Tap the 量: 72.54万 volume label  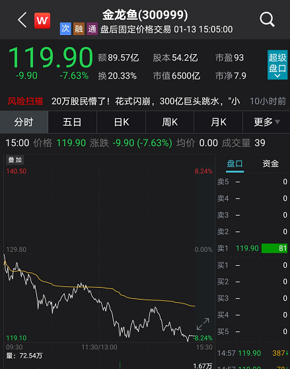coord(24,355)
